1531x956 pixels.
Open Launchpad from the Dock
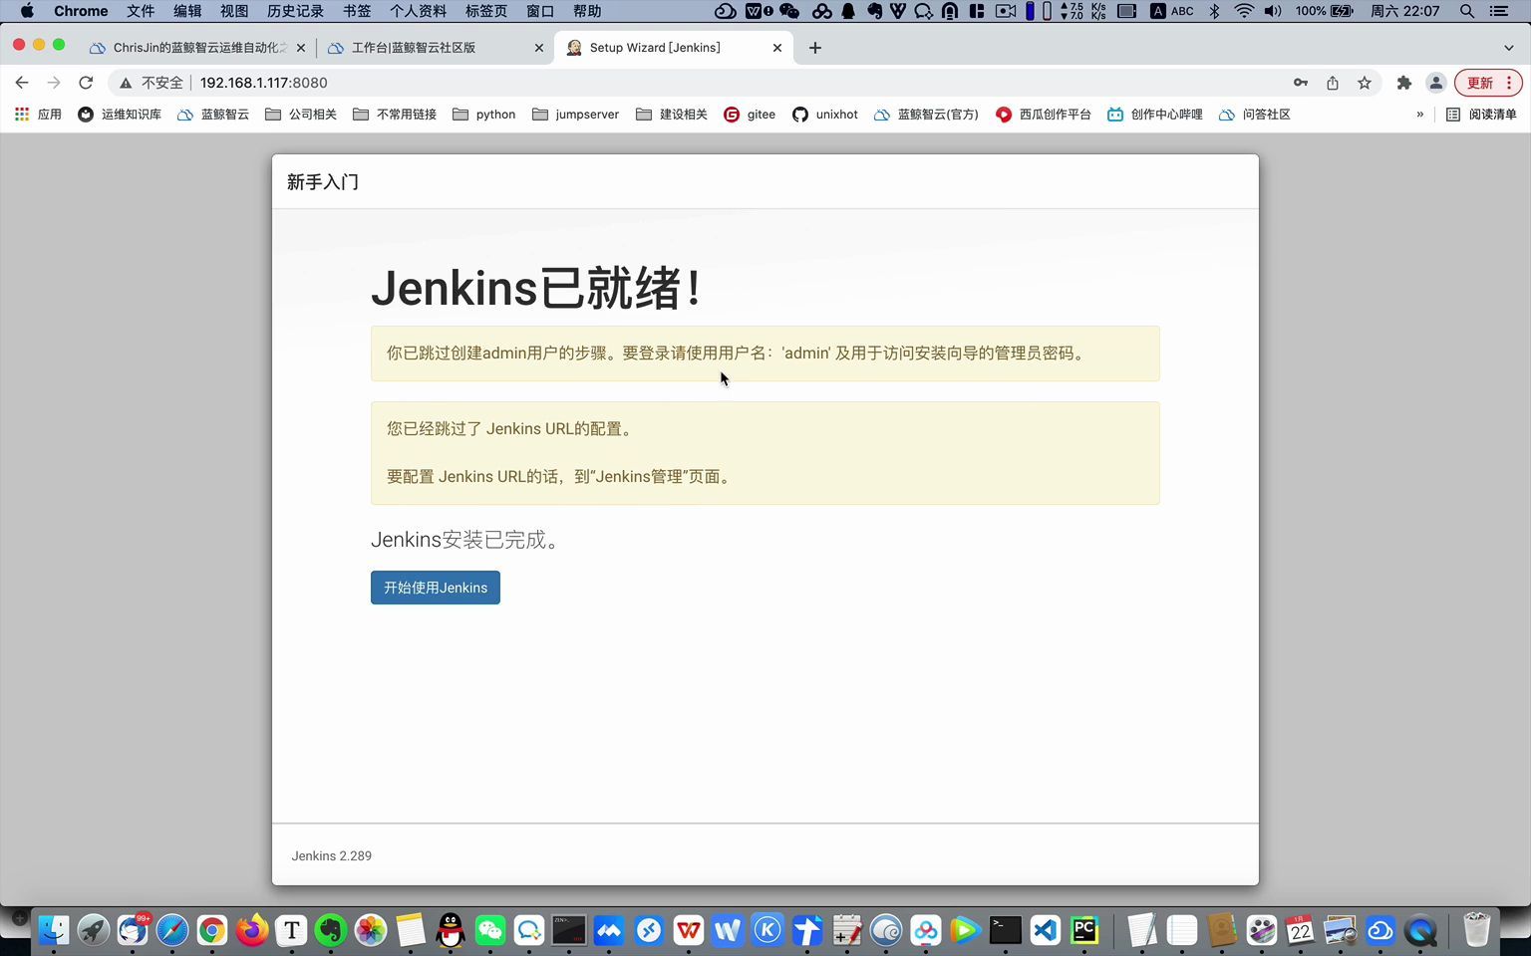tap(94, 930)
